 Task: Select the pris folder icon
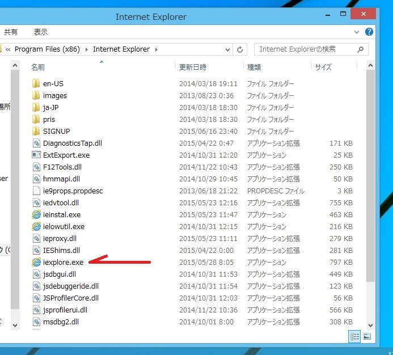pyautogui.click(x=36, y=119)
